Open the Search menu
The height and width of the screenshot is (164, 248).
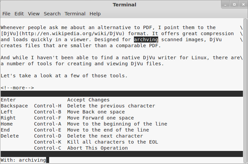(52, 14)
